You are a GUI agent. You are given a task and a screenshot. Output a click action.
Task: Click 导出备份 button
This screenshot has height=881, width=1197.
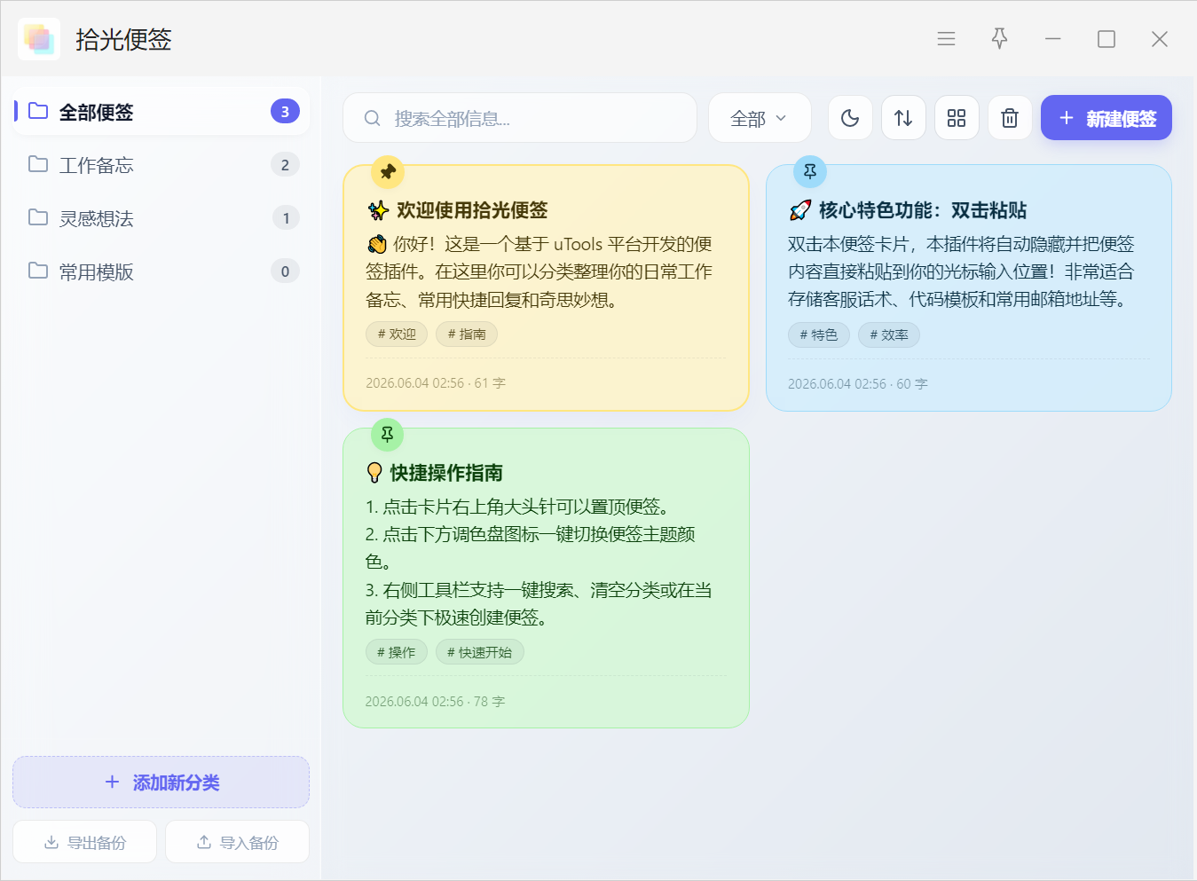pos(85,842)
